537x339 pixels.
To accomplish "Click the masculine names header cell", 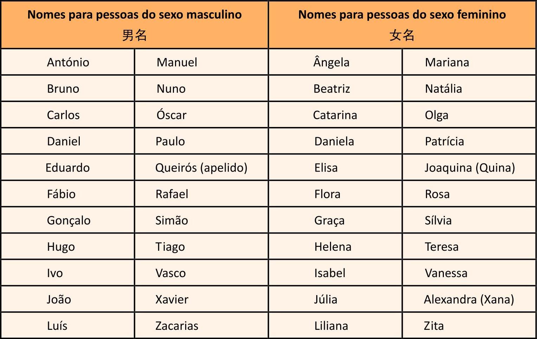I will coord(135,25).
